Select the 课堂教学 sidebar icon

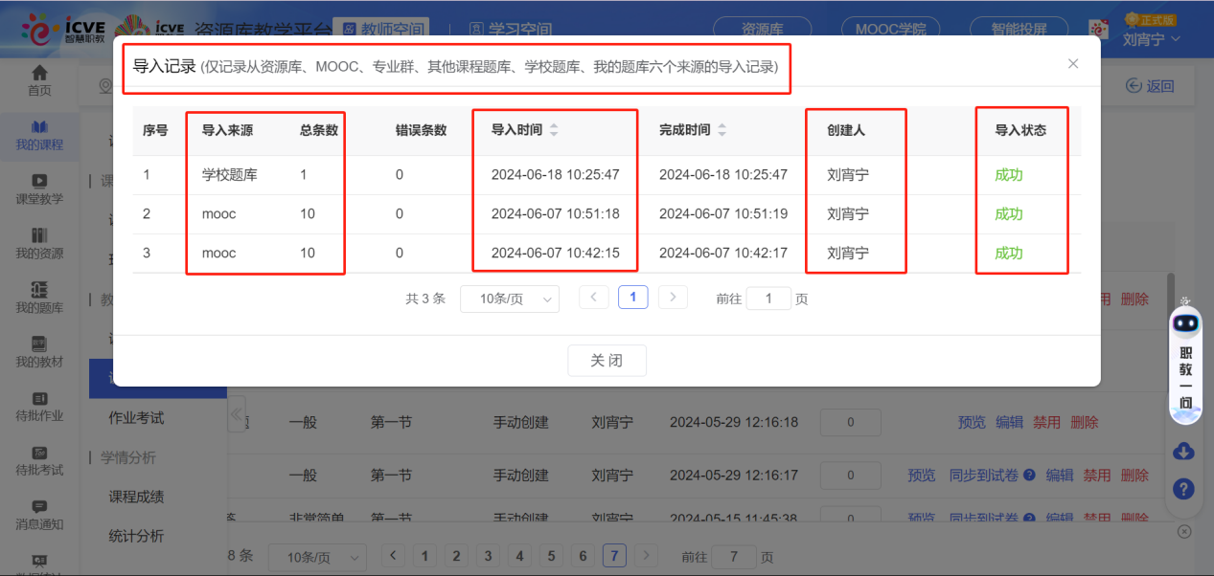point(38,188)
